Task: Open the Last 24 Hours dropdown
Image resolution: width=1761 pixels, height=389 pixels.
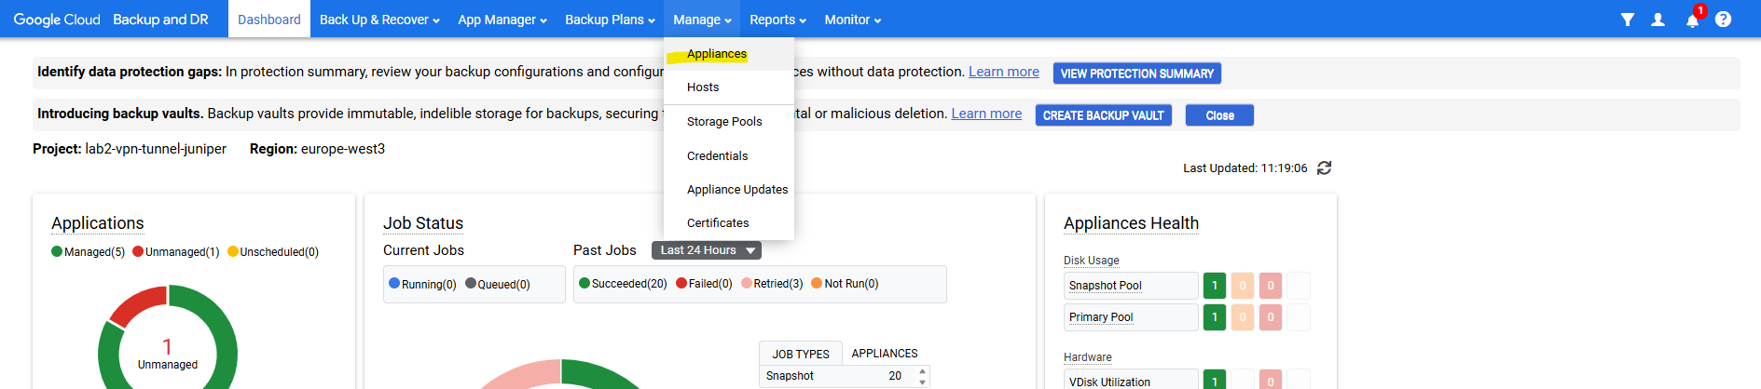Action: (x=706, y=250)
